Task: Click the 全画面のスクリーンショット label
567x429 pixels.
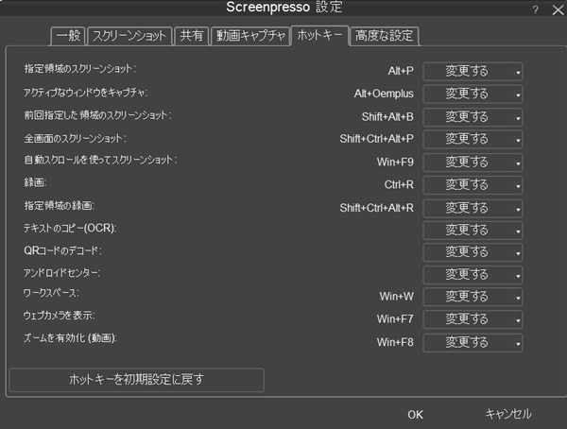Action: [x=76, y=139]
